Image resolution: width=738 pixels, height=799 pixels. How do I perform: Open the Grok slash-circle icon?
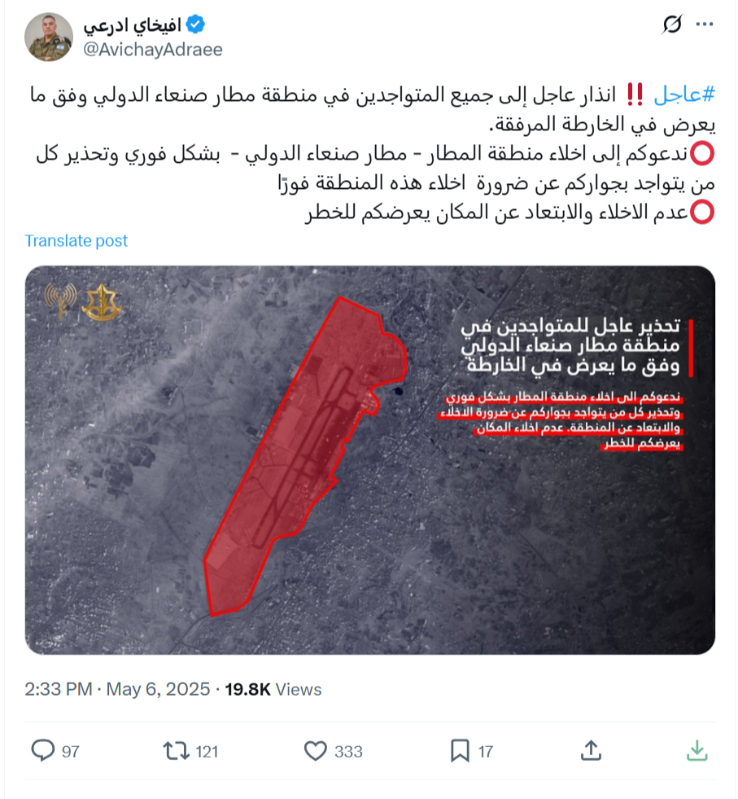pyautogui.click(x=672, y=24)
